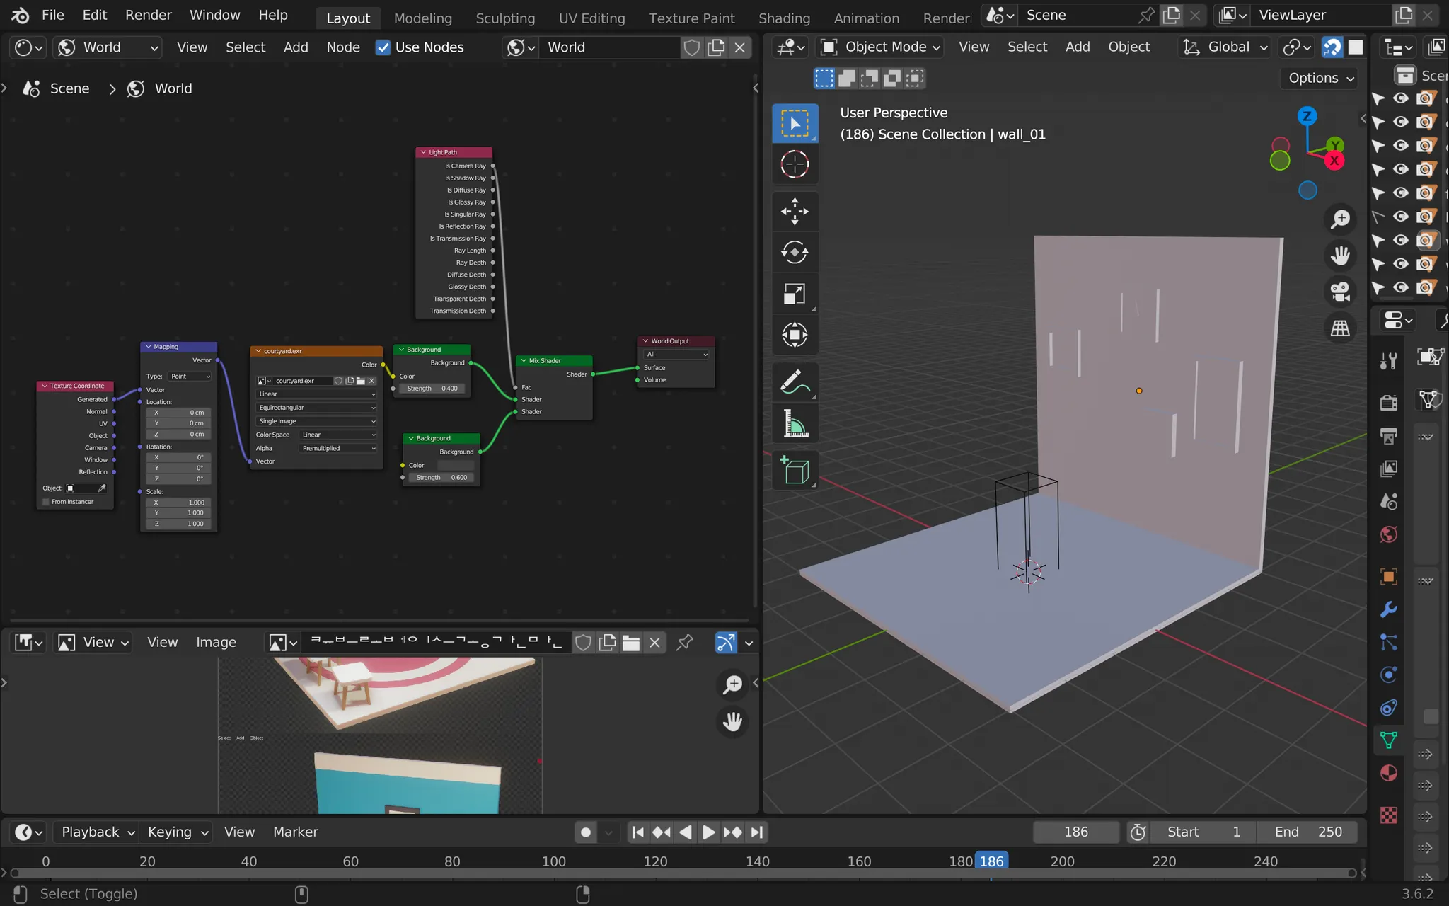Uncheck the Use Nodes checkbox

(x=383, y=47)
